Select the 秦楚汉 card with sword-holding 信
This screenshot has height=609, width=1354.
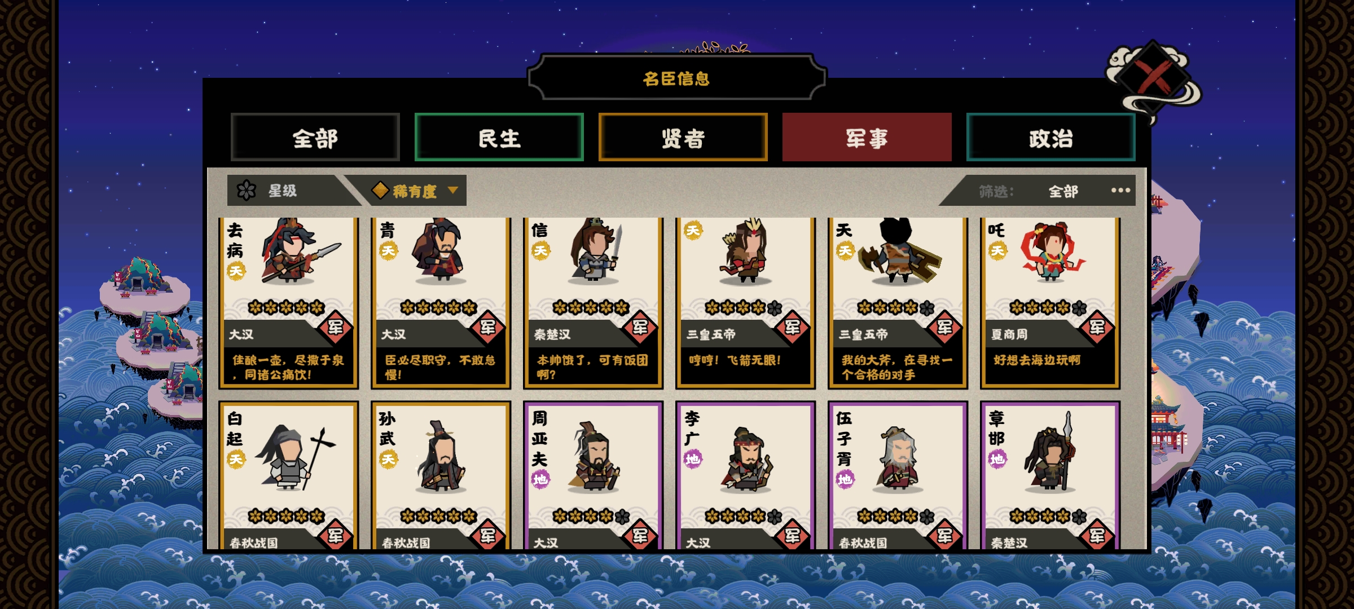coord(593,303)
